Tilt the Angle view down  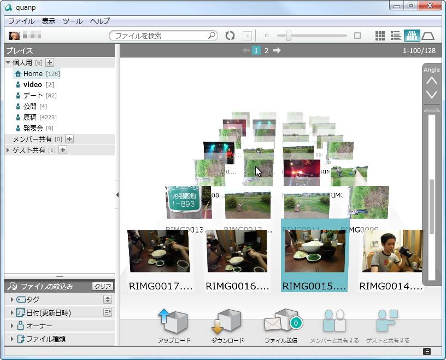tap(431, 94)
